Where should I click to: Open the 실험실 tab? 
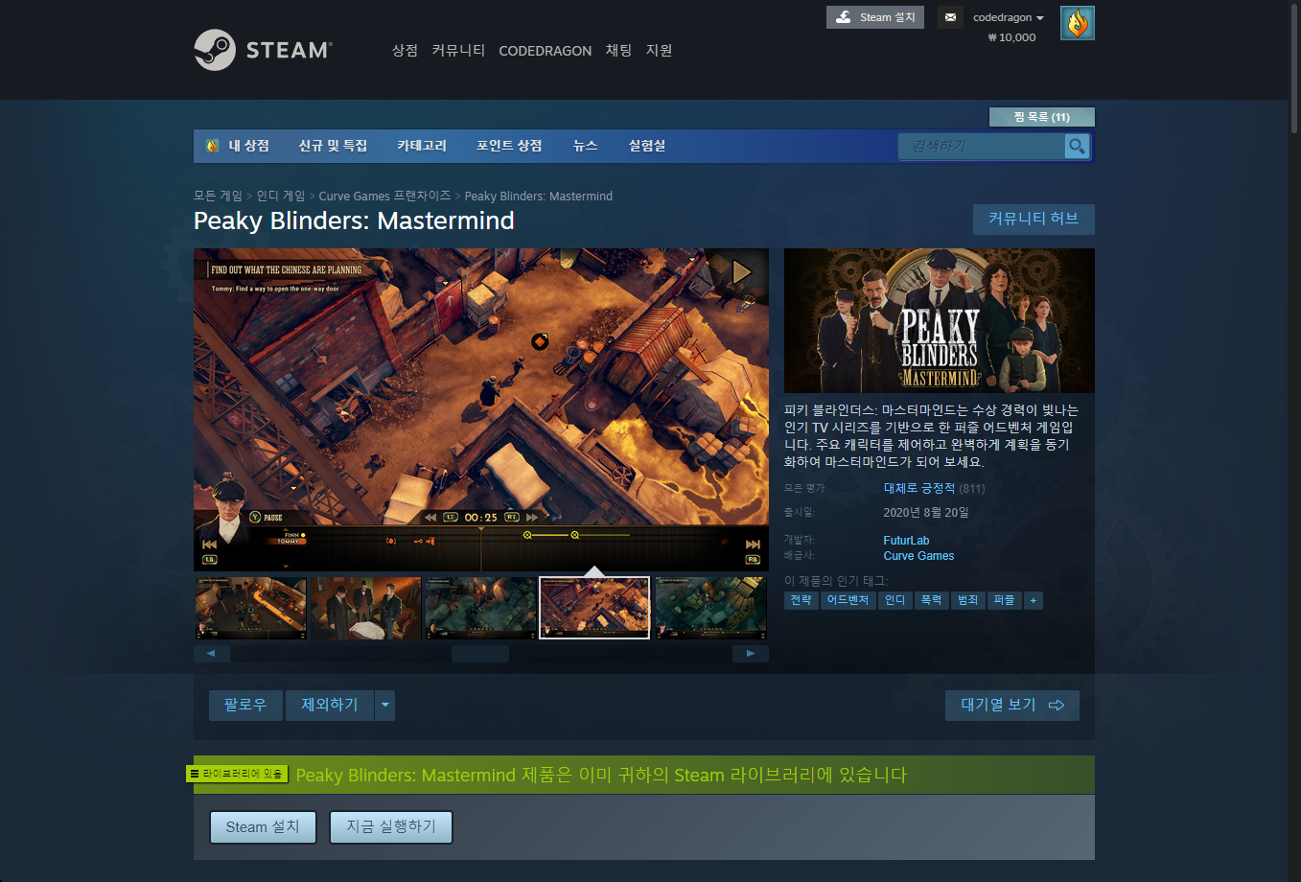(647, 146)
